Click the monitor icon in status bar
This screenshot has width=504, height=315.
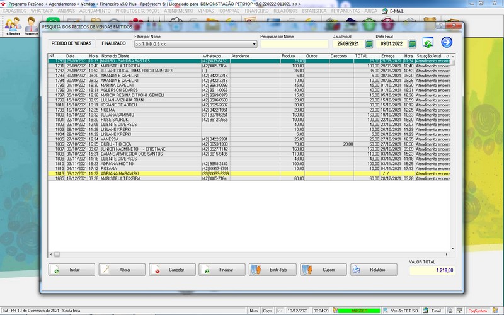tap(460, 311)
